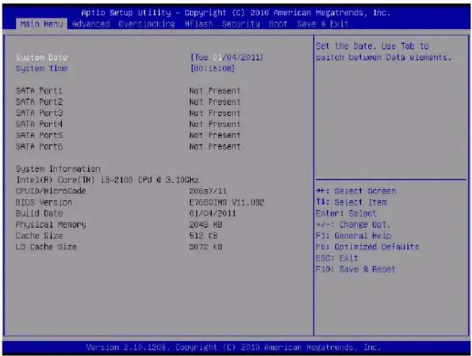Image resolution: width=472 pixels, height=356 pixels.
Task: Click the F1: General Help hint
Action: 353,236
